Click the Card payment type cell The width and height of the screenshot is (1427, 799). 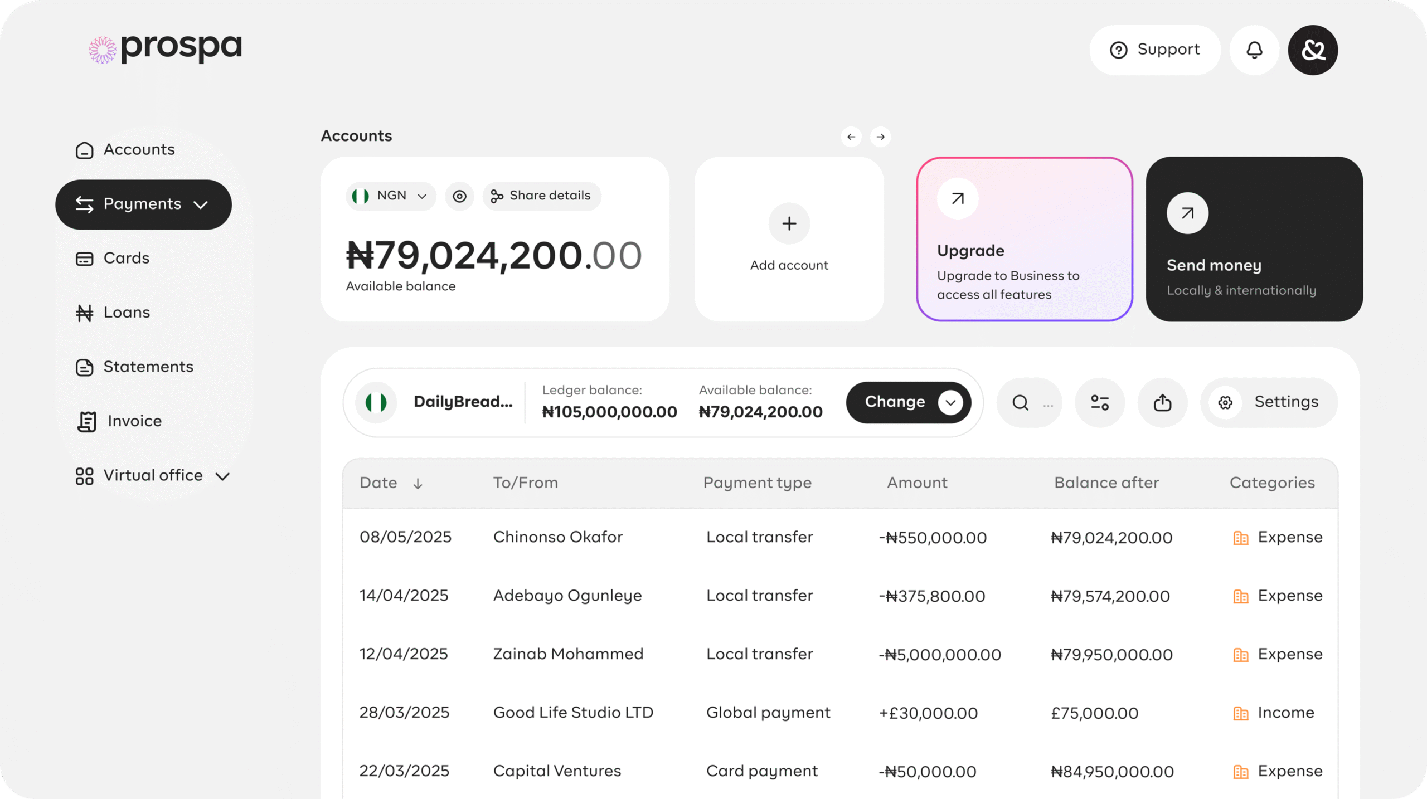click(x=761, y=771)
